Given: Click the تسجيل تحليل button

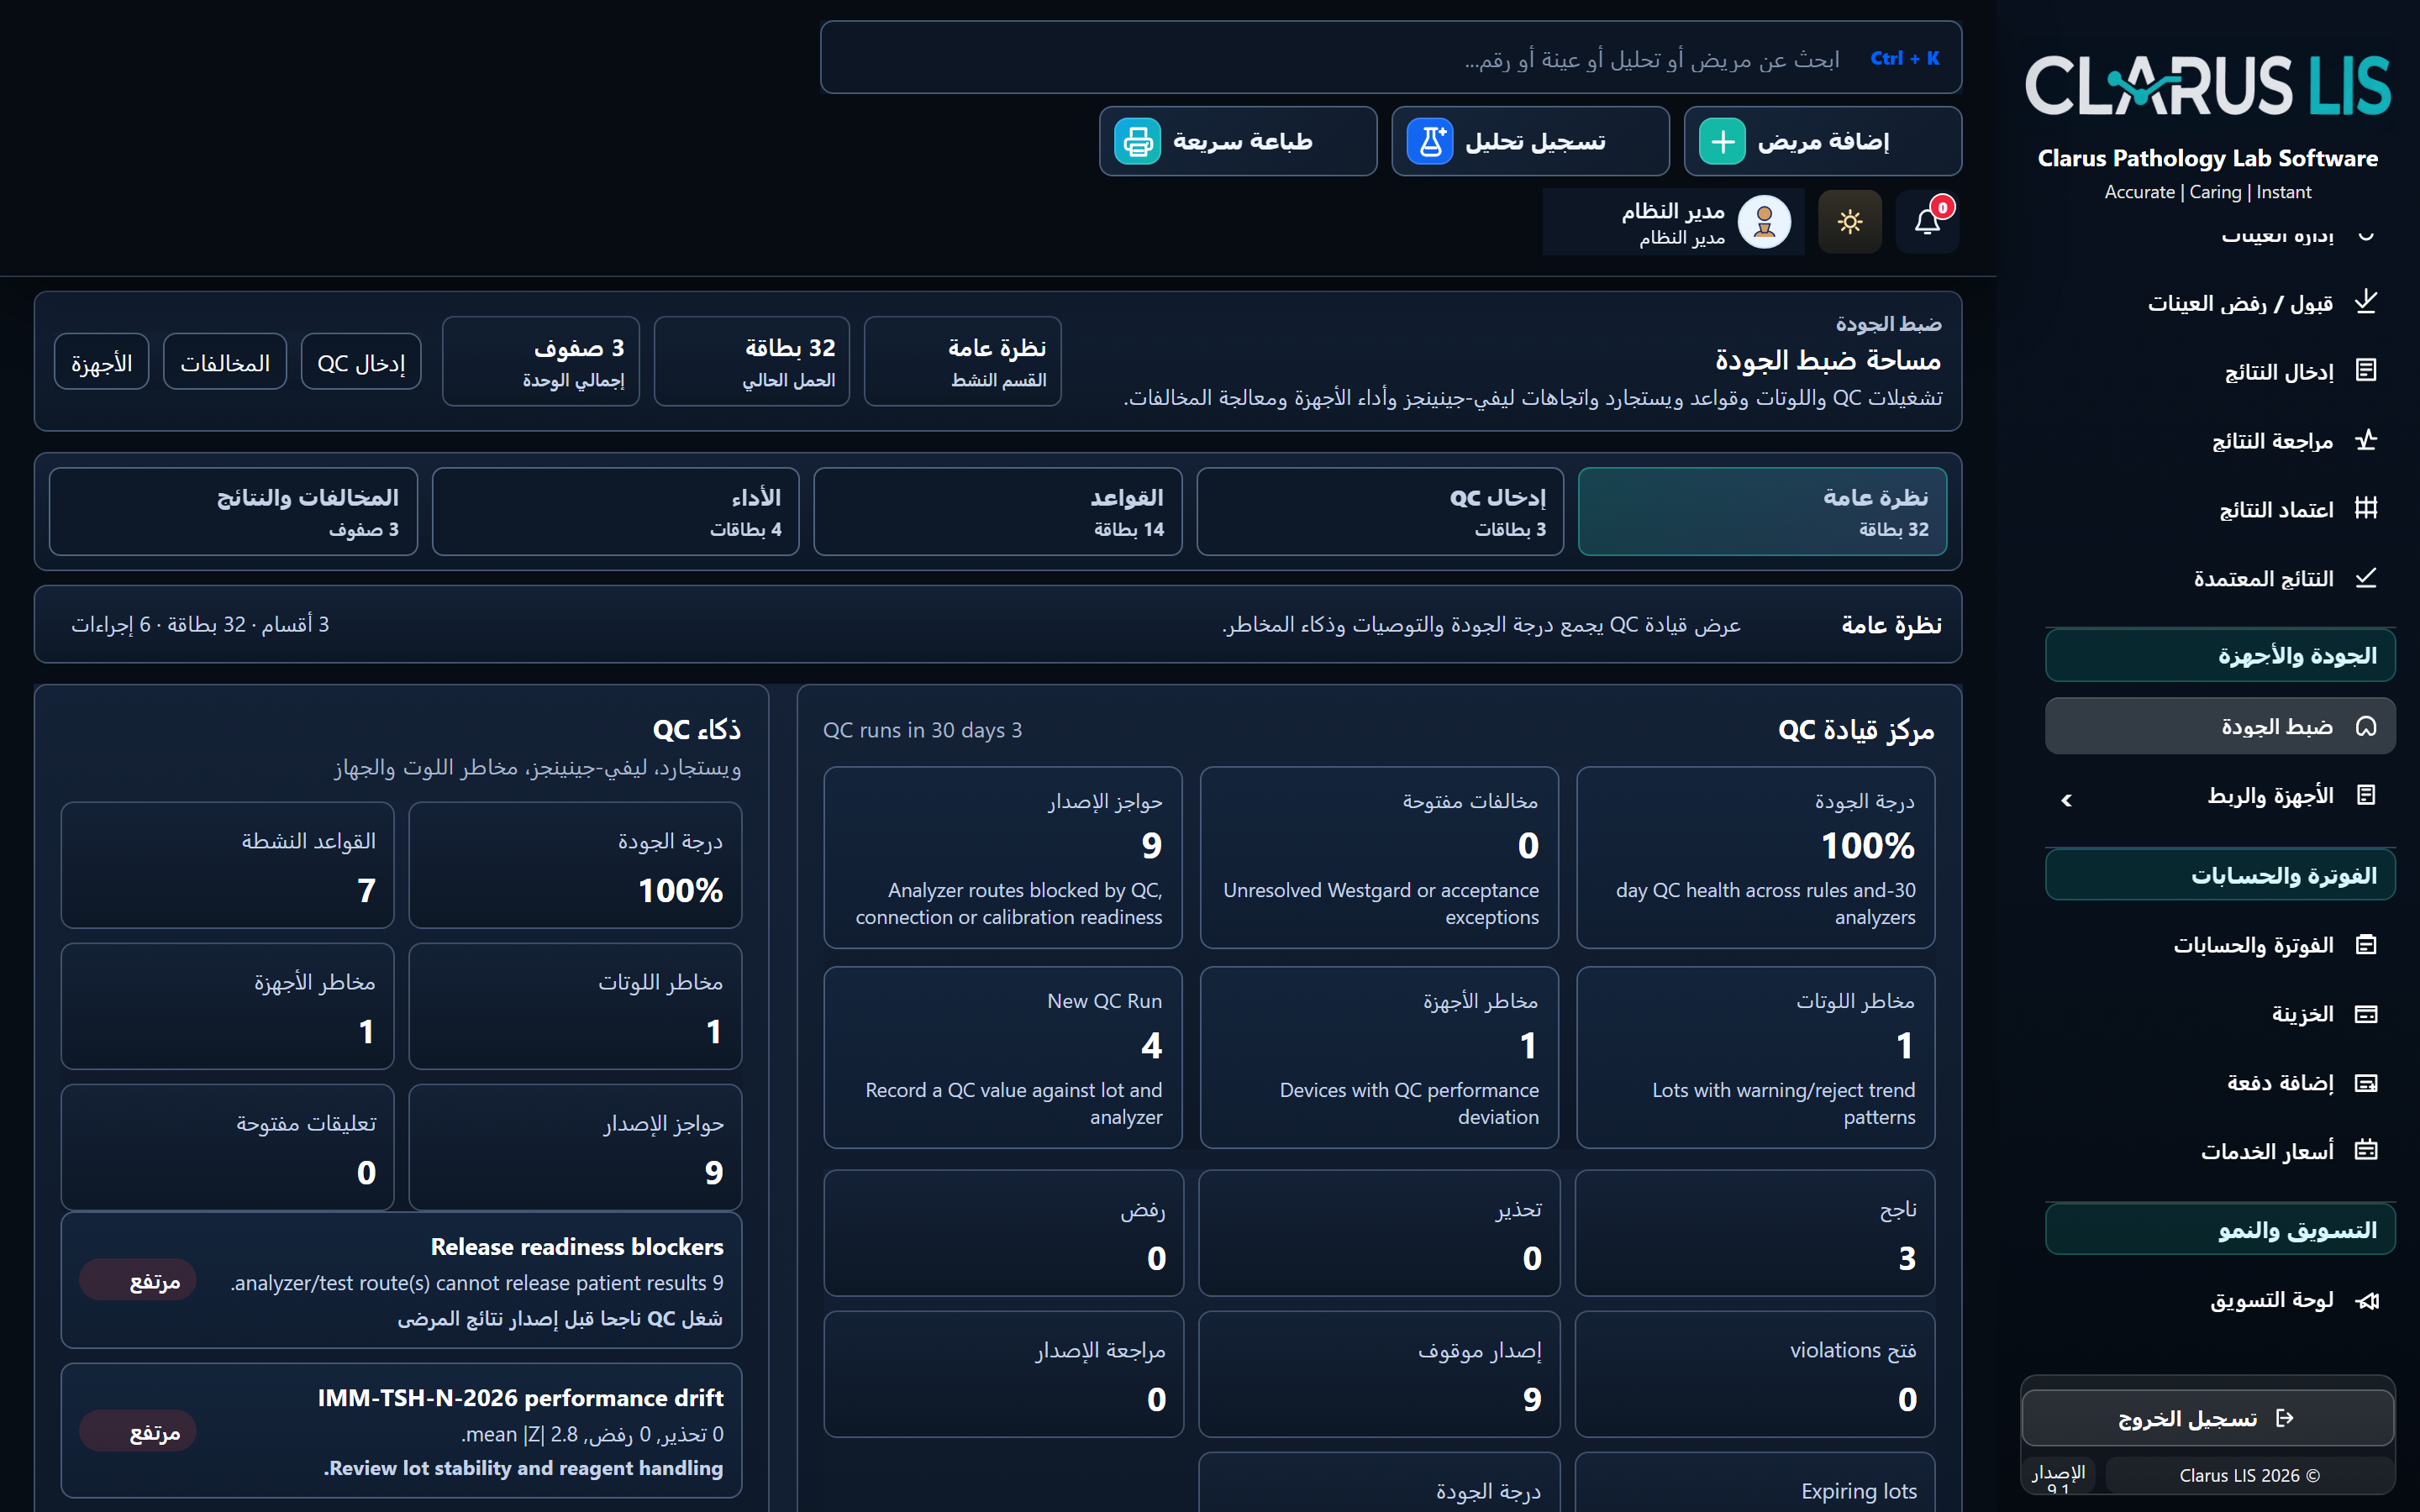Looking at the screenshot, I should 1530,142.
